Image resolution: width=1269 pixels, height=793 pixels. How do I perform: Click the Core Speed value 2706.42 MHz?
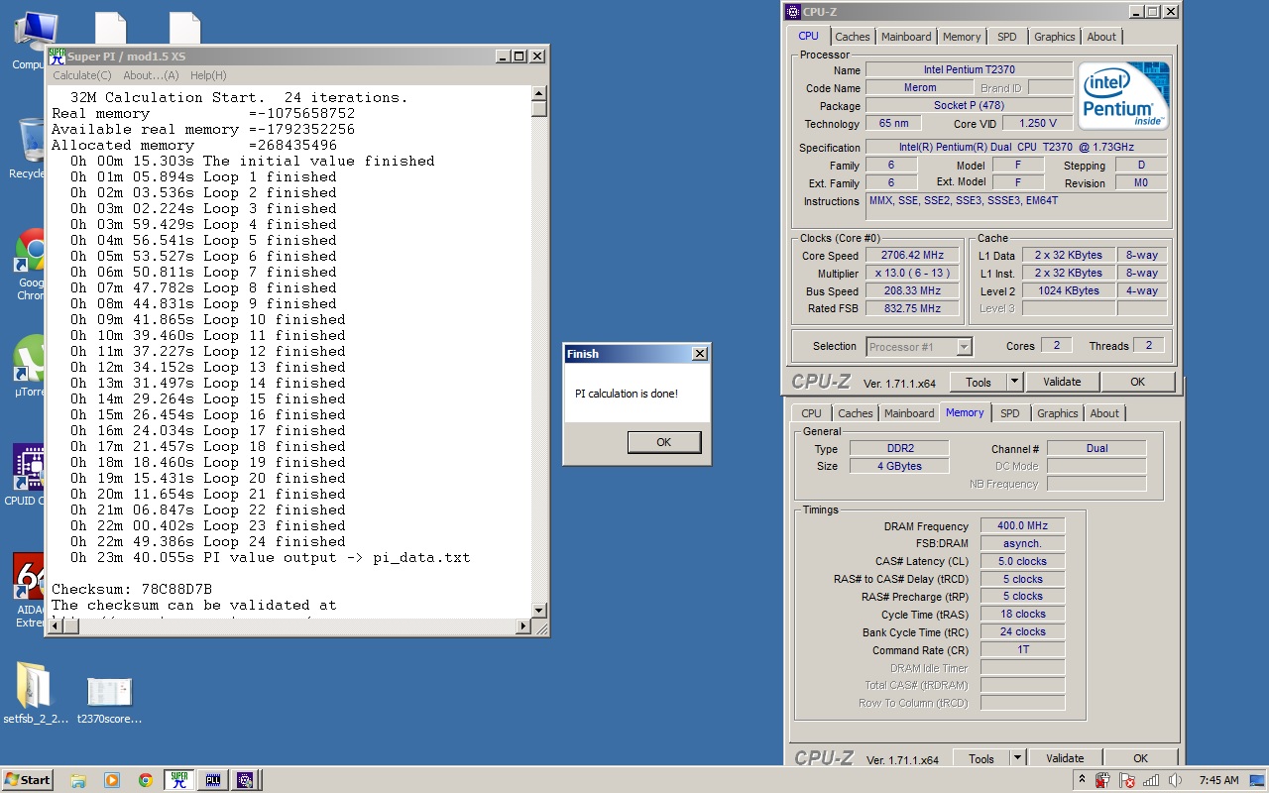coord(912,255)
